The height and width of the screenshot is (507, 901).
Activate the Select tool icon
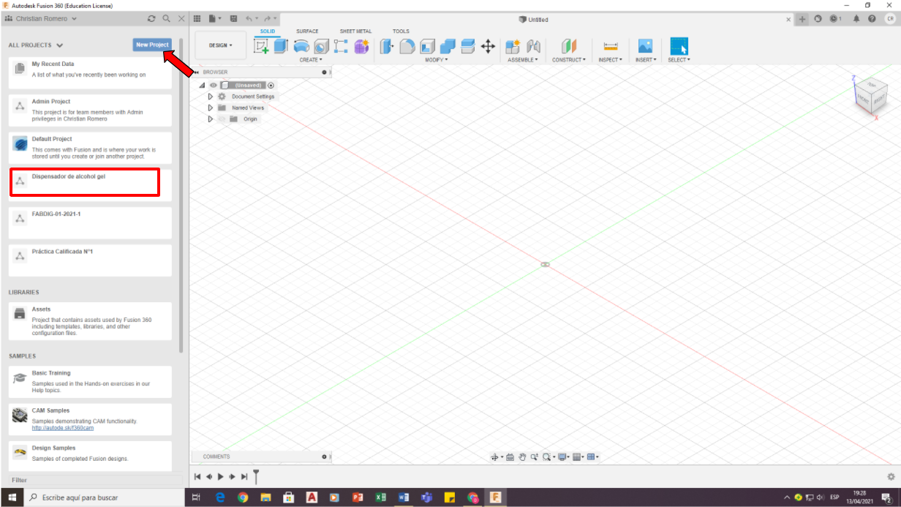(679, 46)
